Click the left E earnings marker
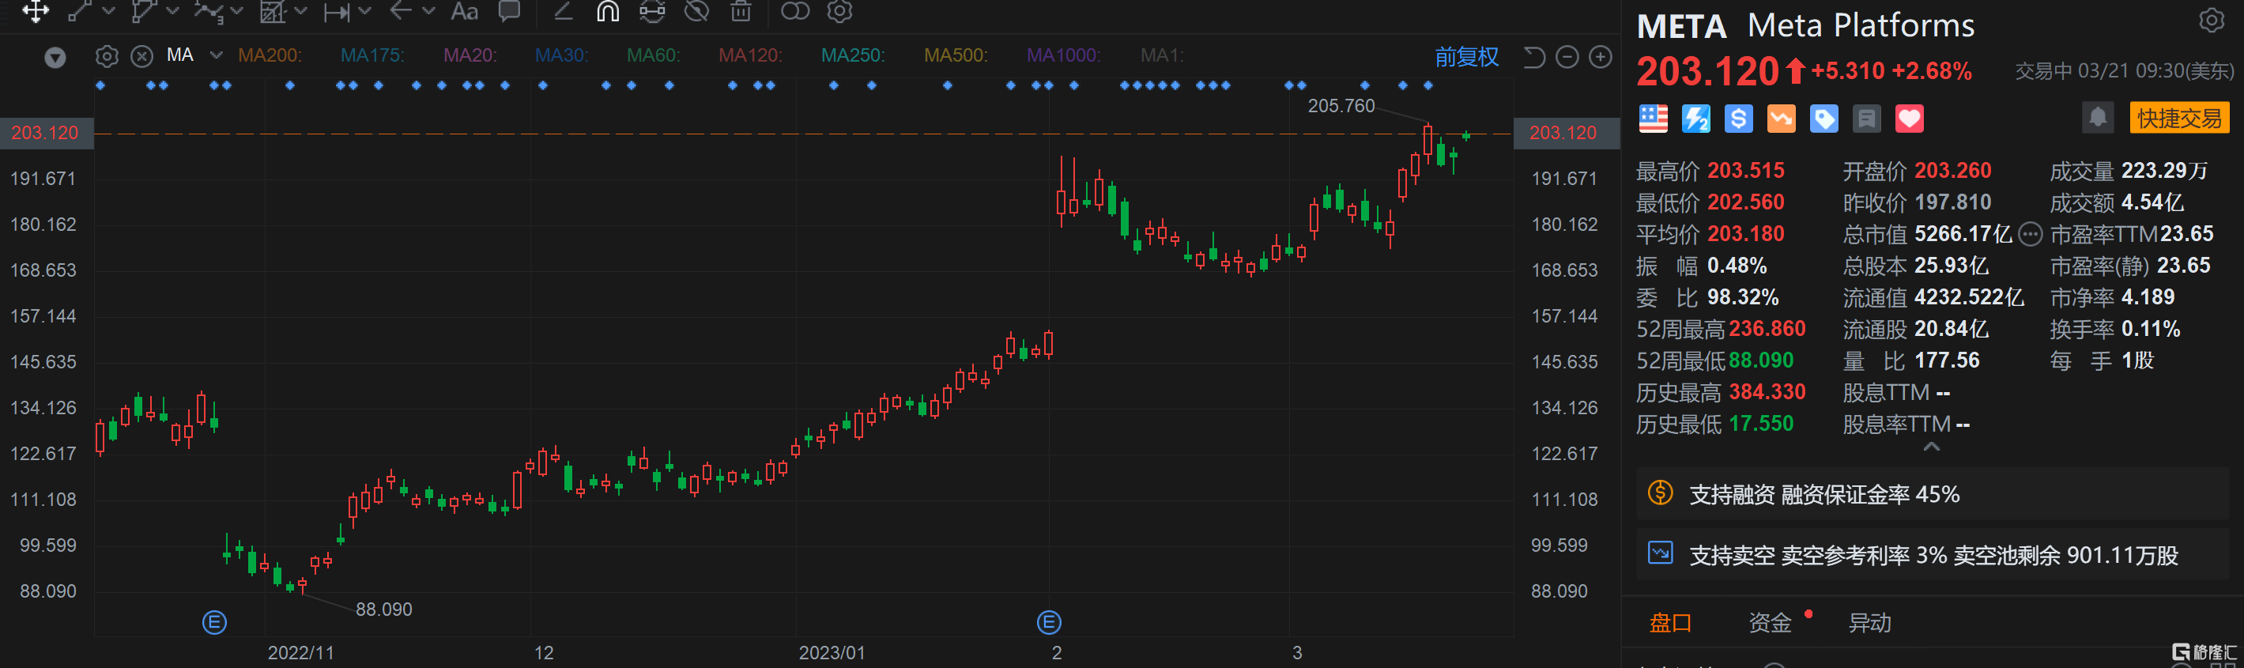This screenshot has width=2244, height=668. coord(214,623)
